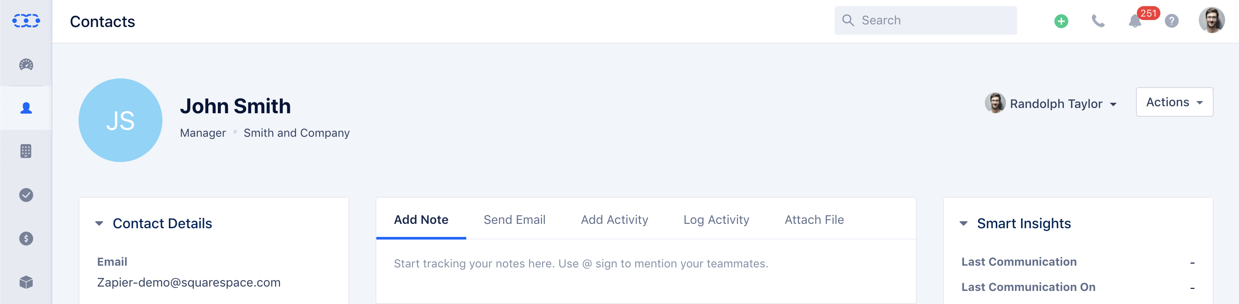Switch to the Send Email tab
The height and width of the screenshot is (304, 1239).
point(514,220)
